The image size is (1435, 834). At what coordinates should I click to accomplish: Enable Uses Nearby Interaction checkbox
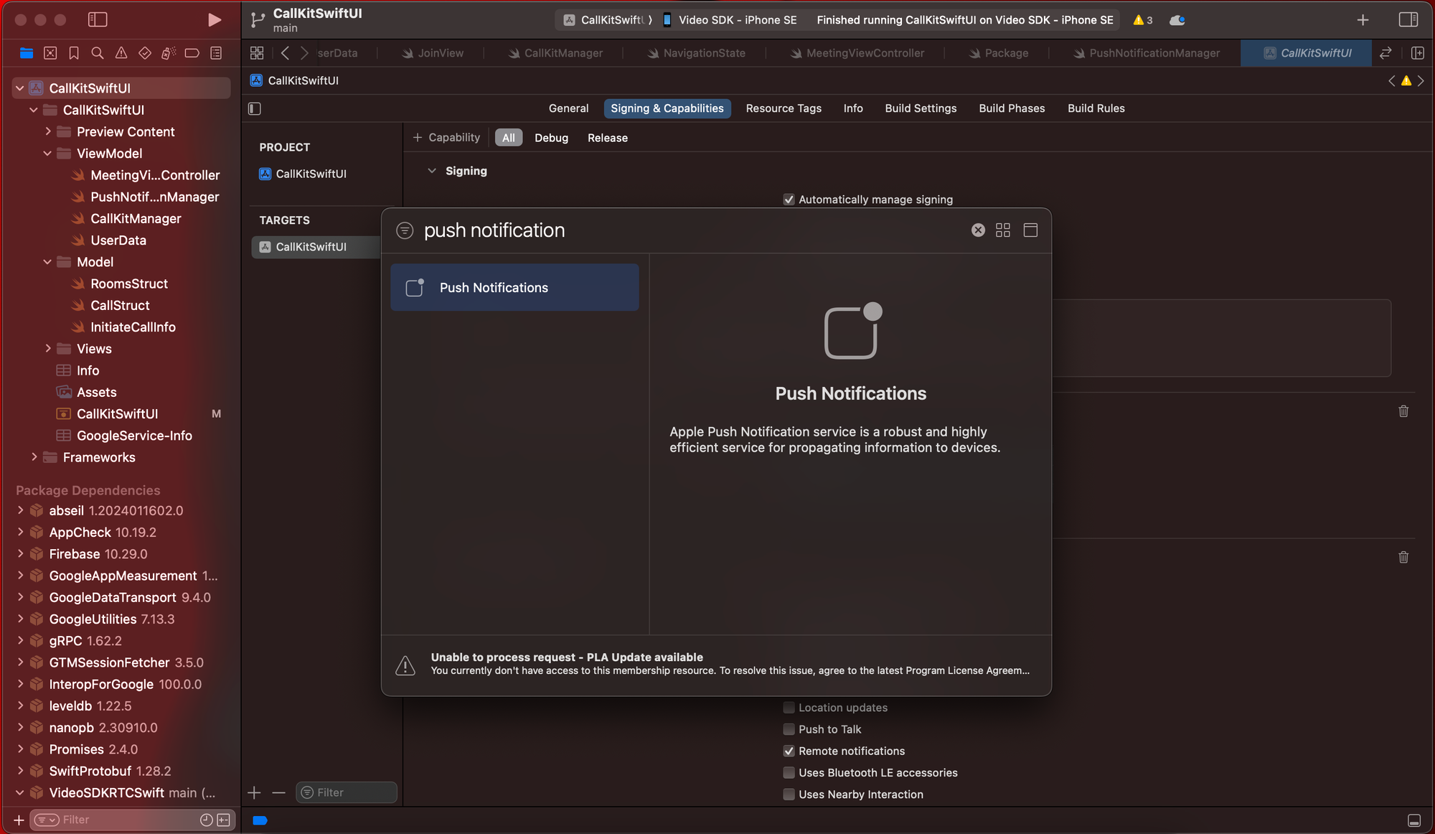coord(789,795)
